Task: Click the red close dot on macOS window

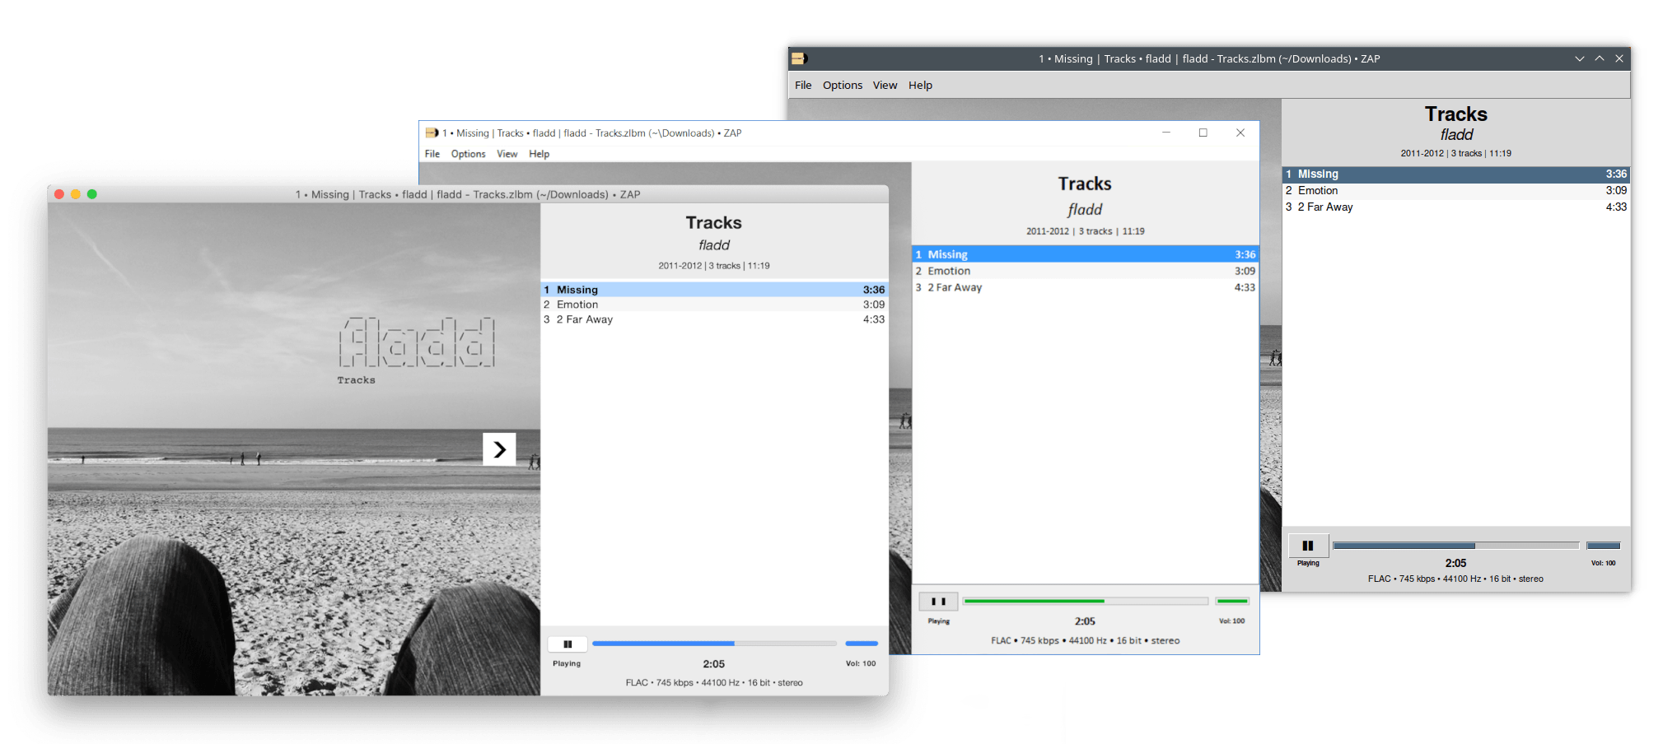Action: (59, 194)
